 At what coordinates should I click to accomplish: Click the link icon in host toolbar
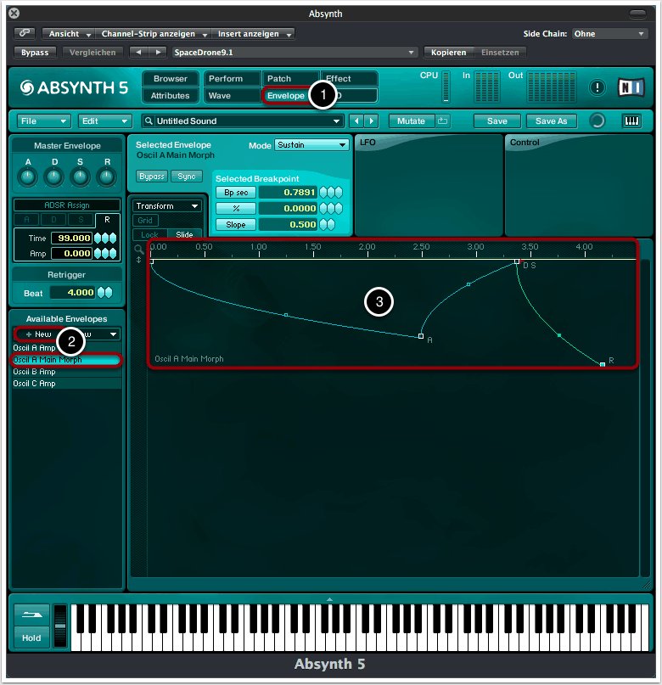tap(25, 34)
